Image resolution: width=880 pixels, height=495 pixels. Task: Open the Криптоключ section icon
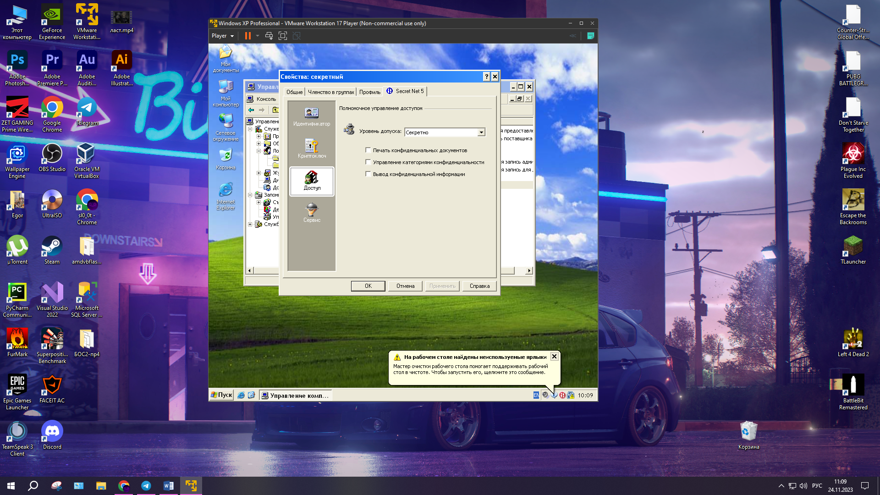tap(312, 148)
